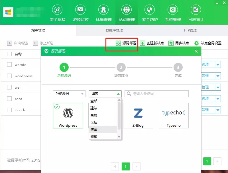Open 安全防护 security protection icon
Screen dimensions: 228x173
tap(150, 10)
